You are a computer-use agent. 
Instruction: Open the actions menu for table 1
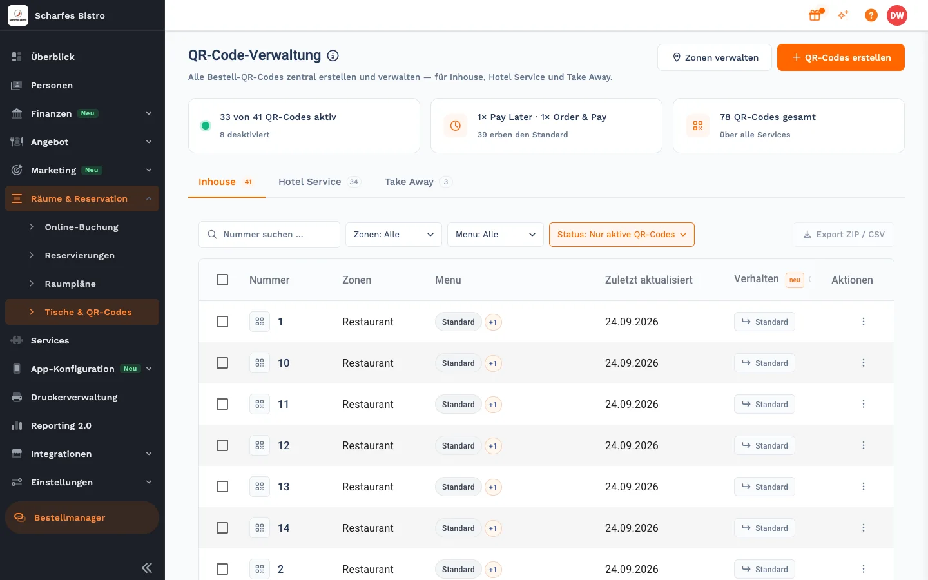[864, 322]
